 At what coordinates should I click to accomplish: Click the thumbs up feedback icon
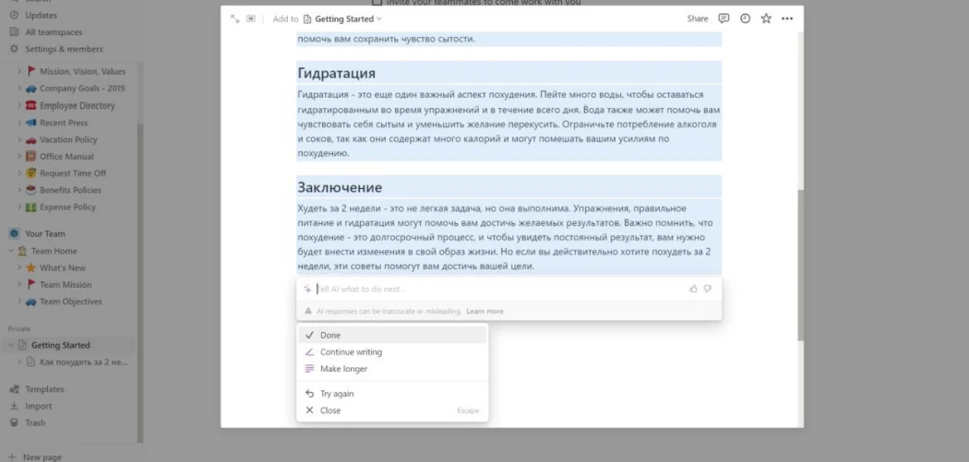(x=693, y=289)
